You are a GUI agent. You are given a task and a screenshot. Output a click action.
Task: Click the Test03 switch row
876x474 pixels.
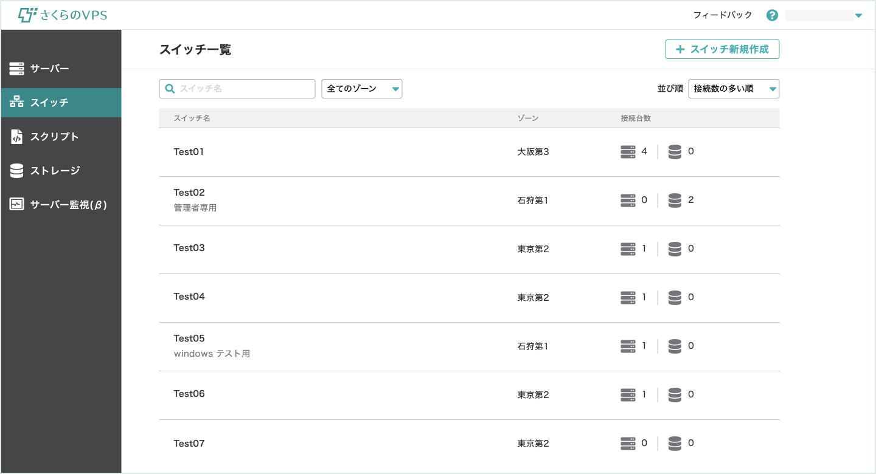pos(189,248)
